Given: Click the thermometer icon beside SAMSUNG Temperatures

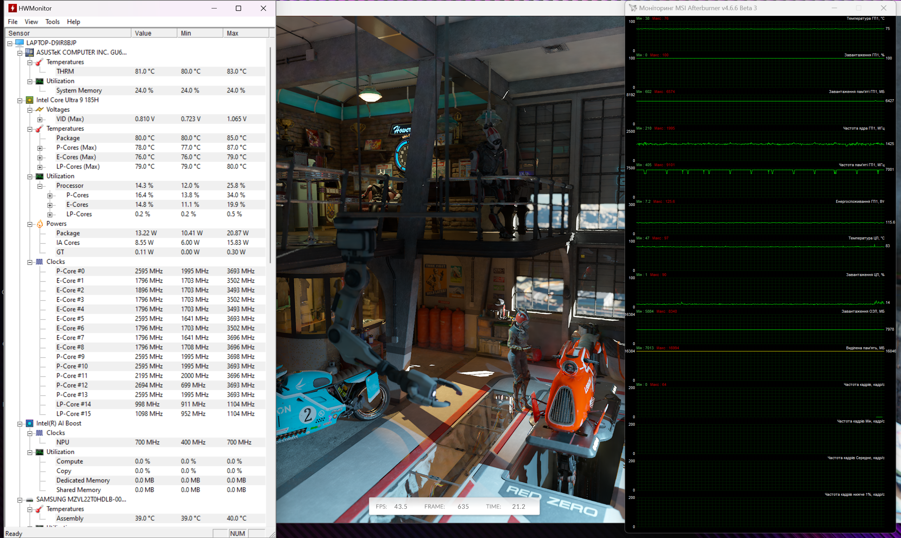Looking at the screenshot, I should click(x=39, y=509).
